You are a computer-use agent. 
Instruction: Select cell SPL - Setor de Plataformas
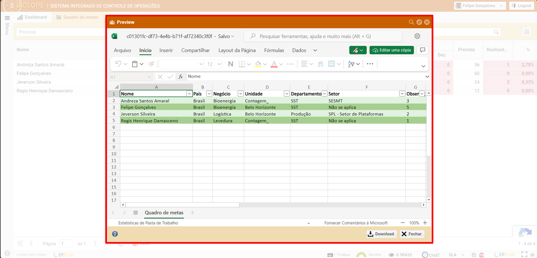[367, 114]
